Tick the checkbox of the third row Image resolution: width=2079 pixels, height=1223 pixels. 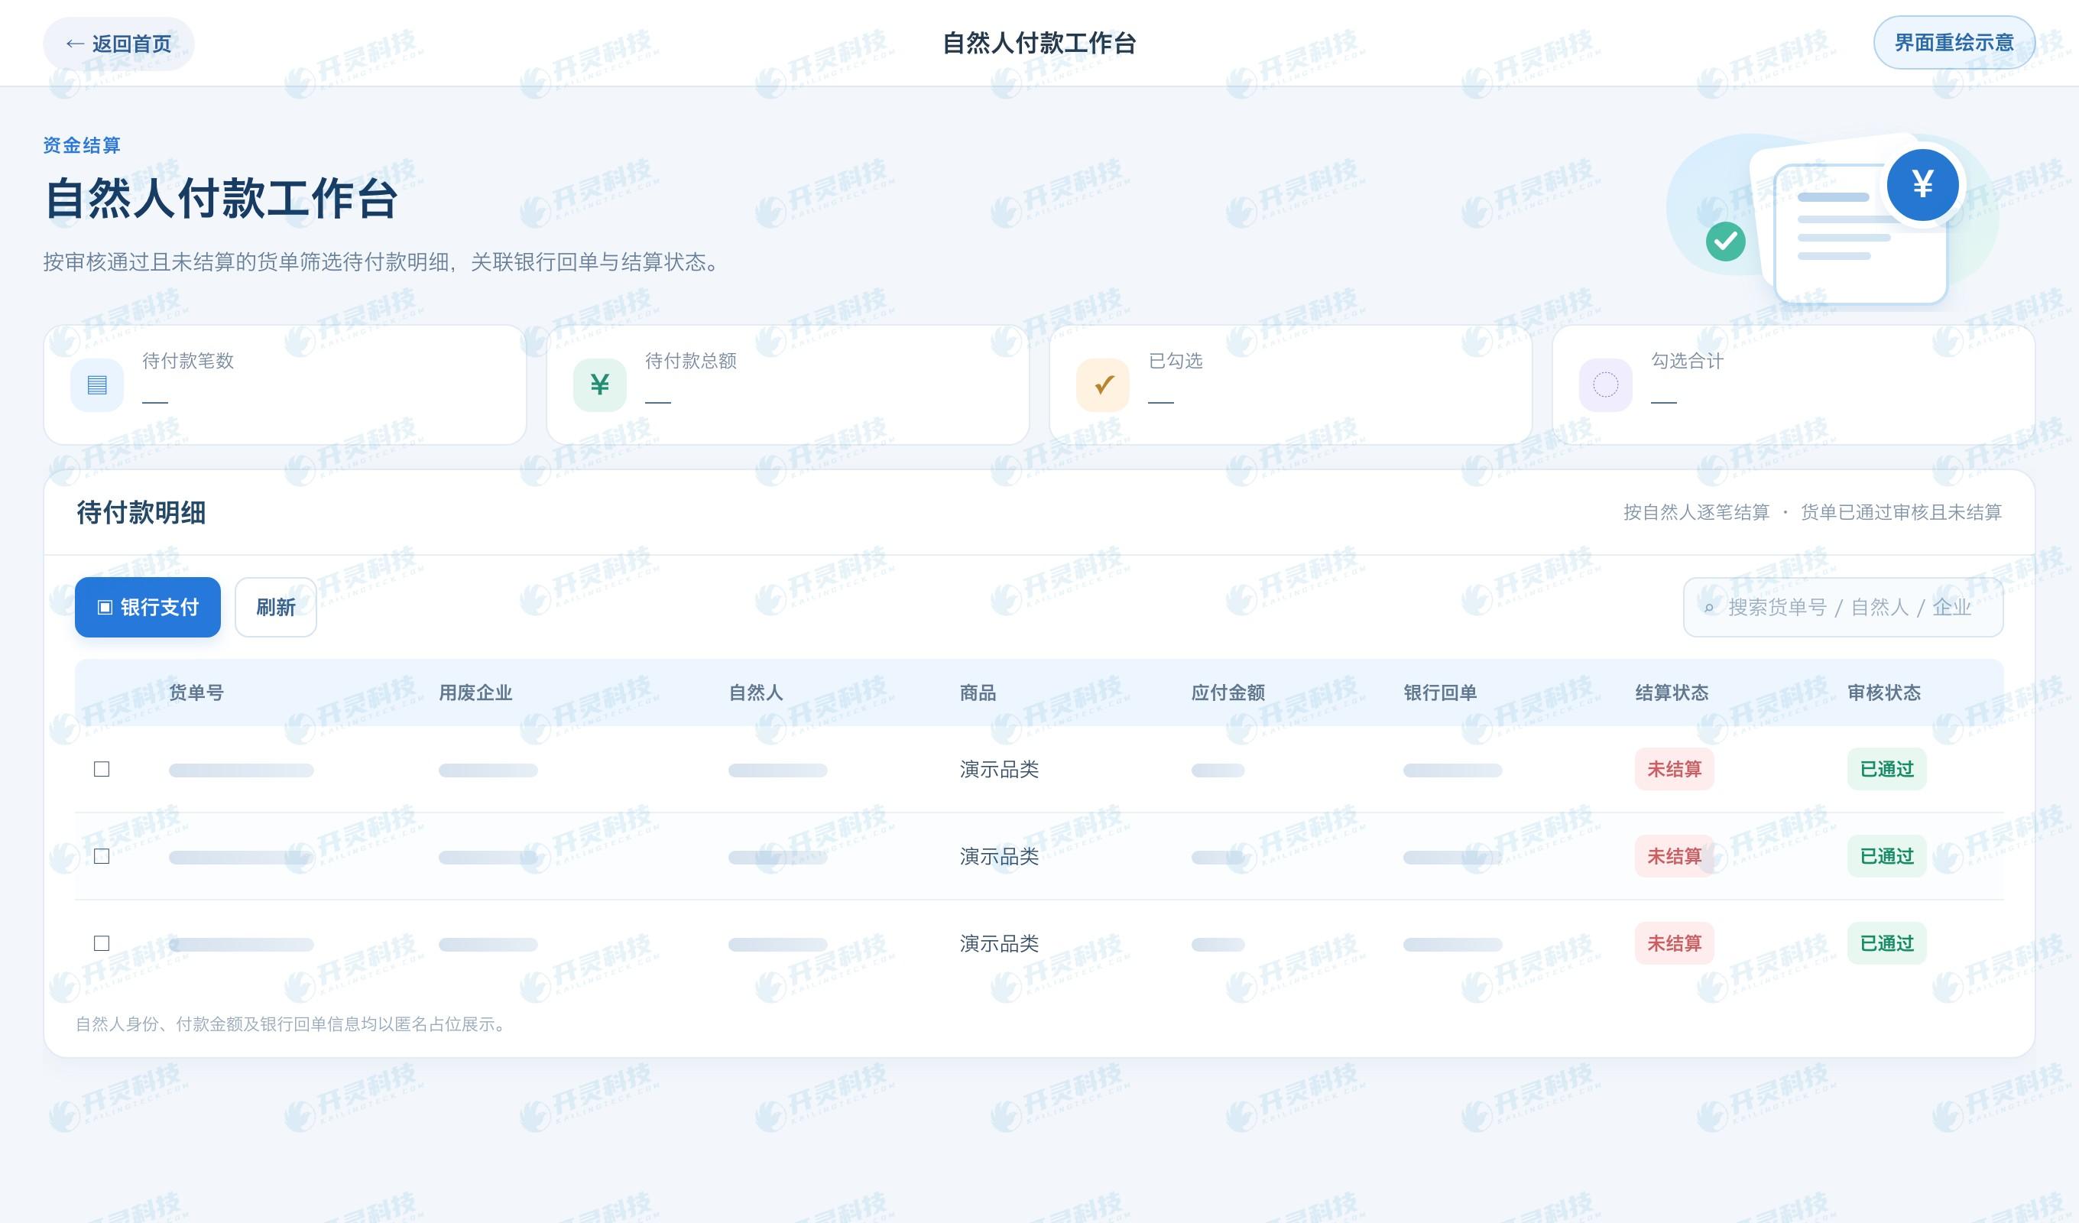pos(102,943)
